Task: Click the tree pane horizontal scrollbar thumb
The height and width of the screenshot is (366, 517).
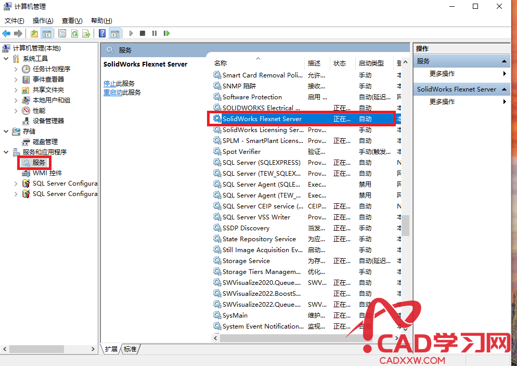Action: pyautogui.click(x=36, y=349)
